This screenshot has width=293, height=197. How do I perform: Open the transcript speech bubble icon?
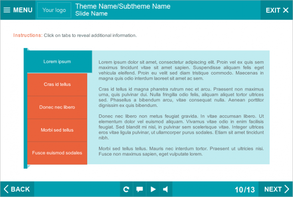(139, 189)
